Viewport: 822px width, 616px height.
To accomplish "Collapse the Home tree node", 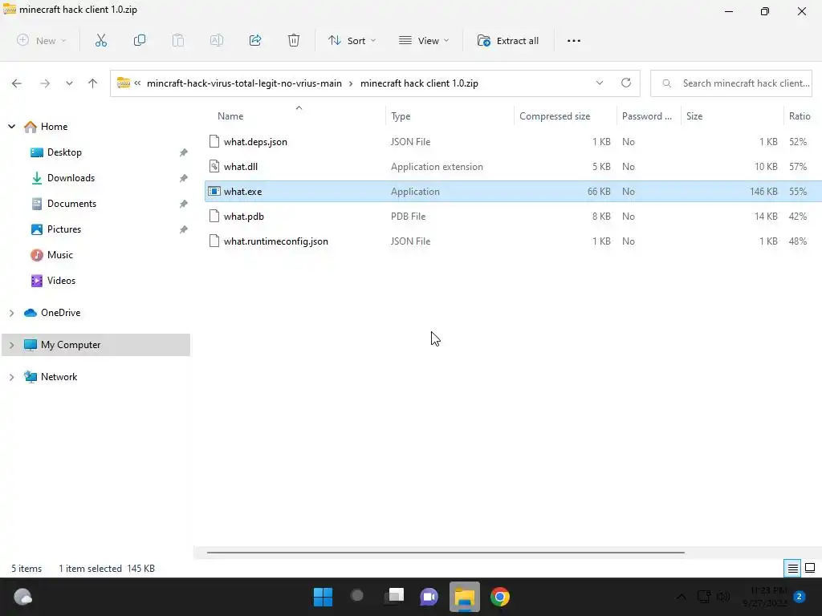I will [x=11, y=126].
